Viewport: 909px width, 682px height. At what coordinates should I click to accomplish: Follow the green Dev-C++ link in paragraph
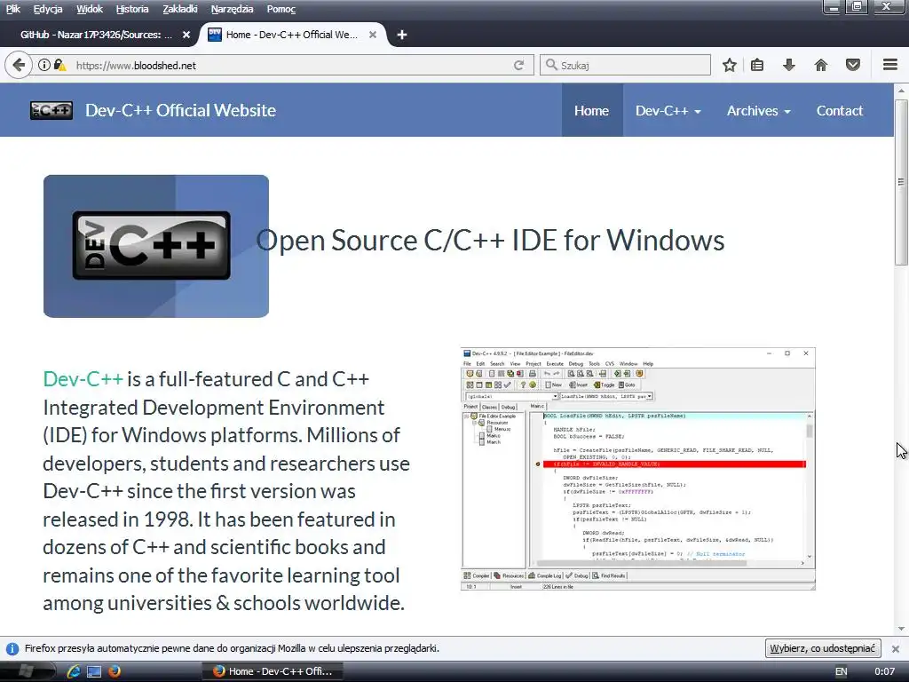[83, 378]
